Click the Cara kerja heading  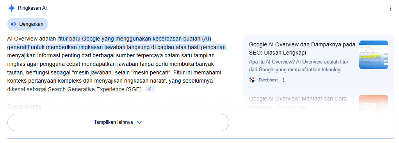click(25, 107)
